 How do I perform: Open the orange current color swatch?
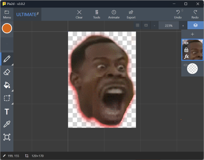pyautogui.click(x=7, y=28)
